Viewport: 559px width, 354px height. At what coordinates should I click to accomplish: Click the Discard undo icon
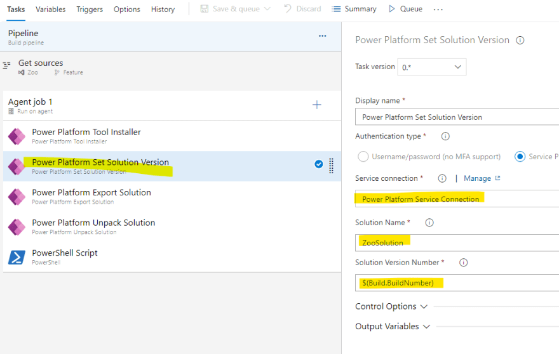pos(287,8)
